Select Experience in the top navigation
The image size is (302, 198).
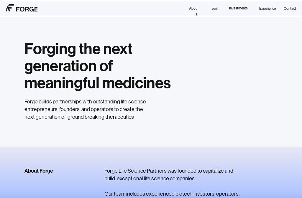[267, 9]
